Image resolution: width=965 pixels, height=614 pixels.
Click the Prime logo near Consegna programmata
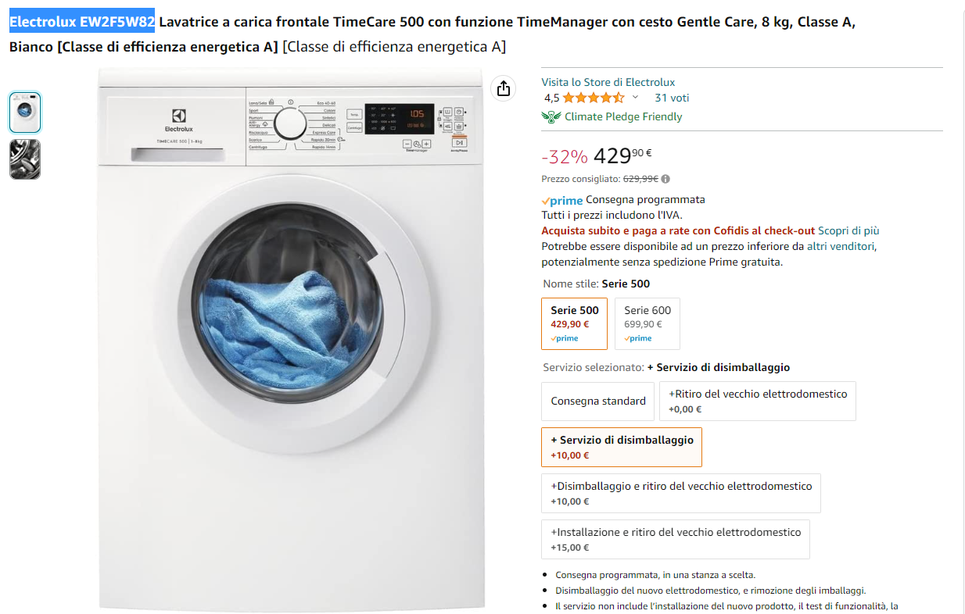[562, 201]
